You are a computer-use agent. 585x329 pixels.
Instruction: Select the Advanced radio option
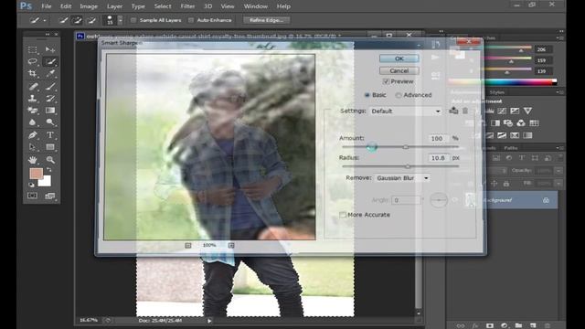(x=399, y=95)
